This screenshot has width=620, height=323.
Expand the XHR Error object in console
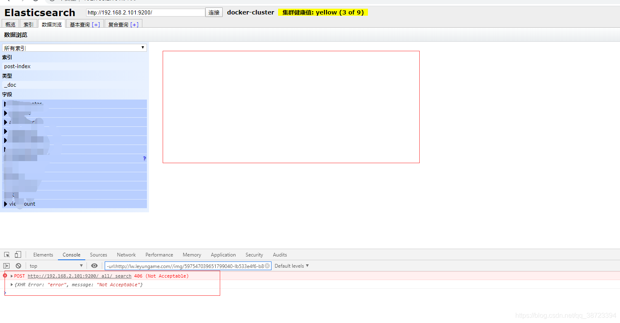[x=12, y=284]
